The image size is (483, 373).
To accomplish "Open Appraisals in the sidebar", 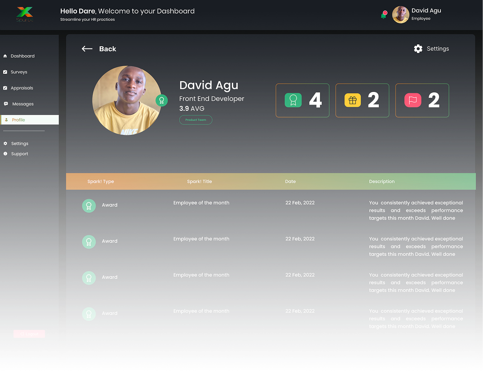I will pyautogui.click(x=22, y=88).
